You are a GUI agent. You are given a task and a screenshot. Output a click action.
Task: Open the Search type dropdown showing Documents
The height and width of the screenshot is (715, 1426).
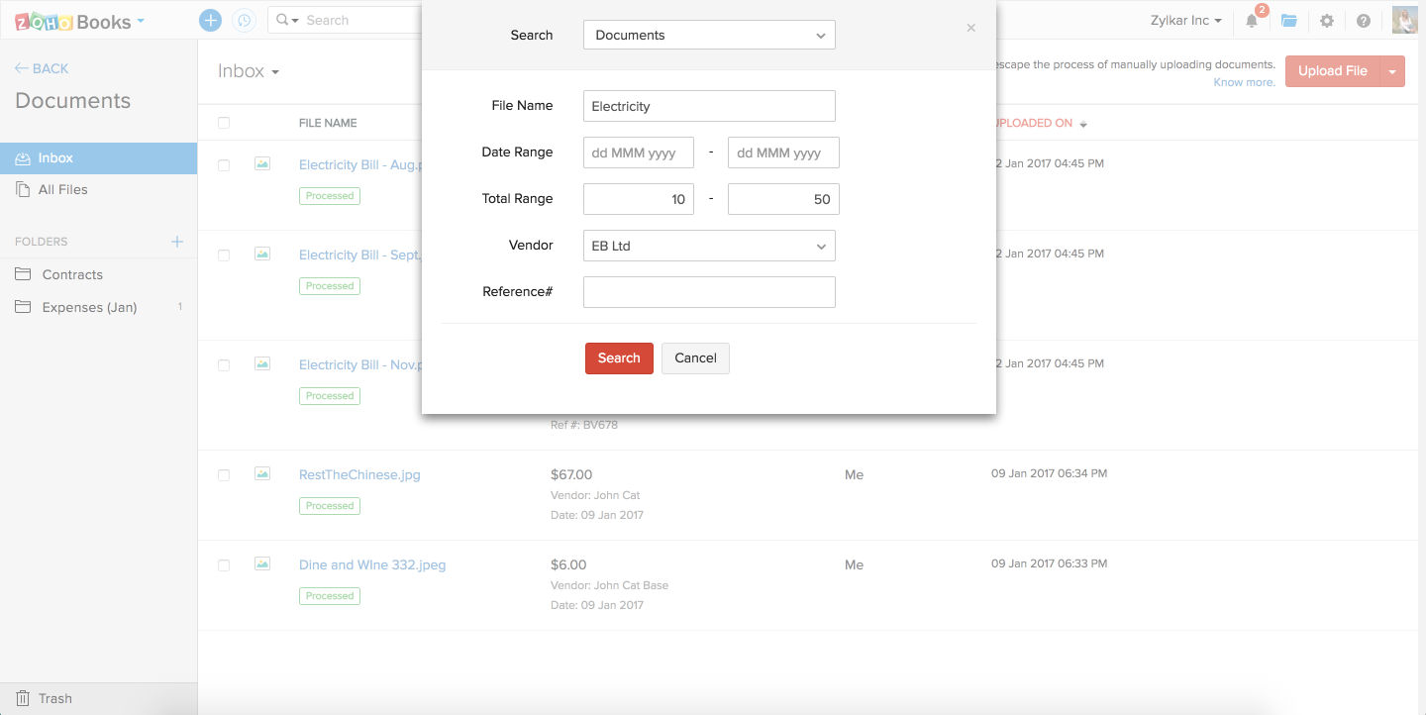(709, 35)
